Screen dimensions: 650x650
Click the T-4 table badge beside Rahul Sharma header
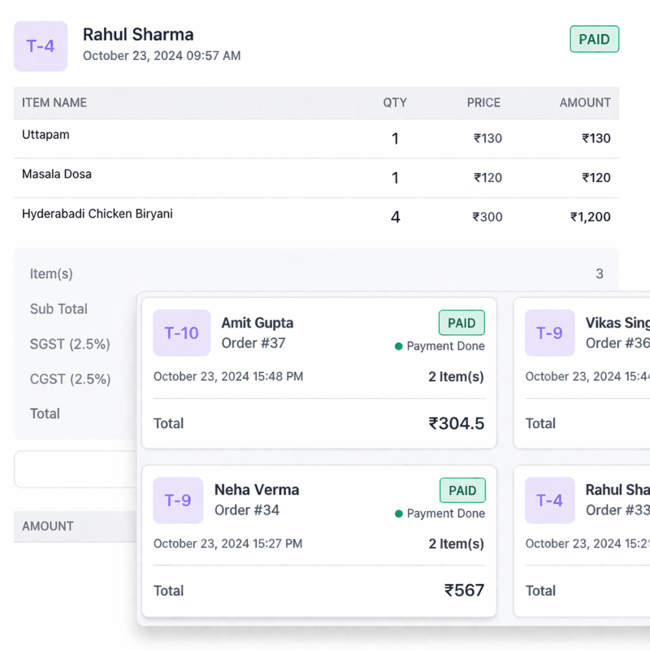pos(41,46)
